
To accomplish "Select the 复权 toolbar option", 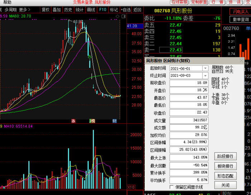I will pos(46,10).
